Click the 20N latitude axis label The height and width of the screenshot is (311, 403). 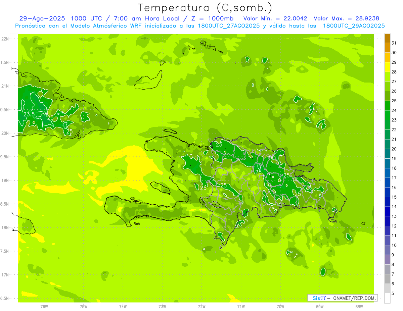[5, 133]
